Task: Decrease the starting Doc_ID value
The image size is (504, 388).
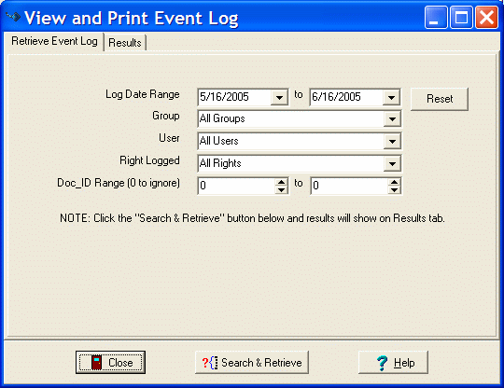Action: 281,190
